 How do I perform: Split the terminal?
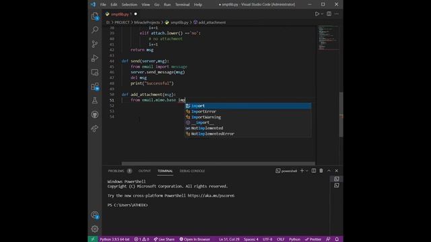coord(314,171)
